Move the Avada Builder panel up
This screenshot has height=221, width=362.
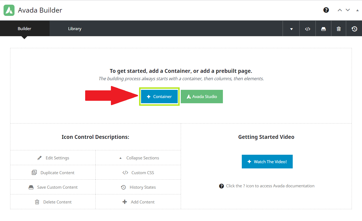tap(340, 10)
